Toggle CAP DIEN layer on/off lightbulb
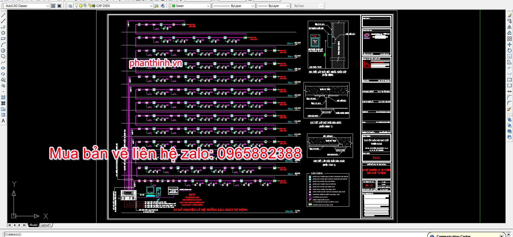513x237 pixels. coord(77,6)
